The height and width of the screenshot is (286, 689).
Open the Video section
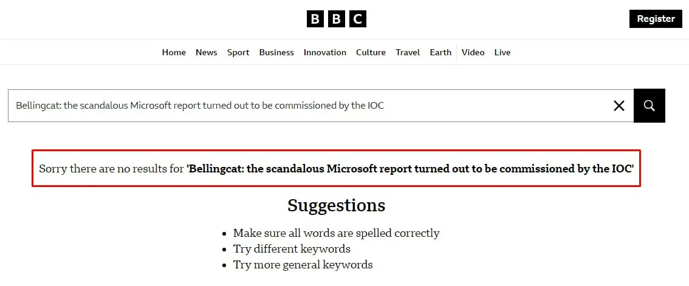tap(473, 52)
